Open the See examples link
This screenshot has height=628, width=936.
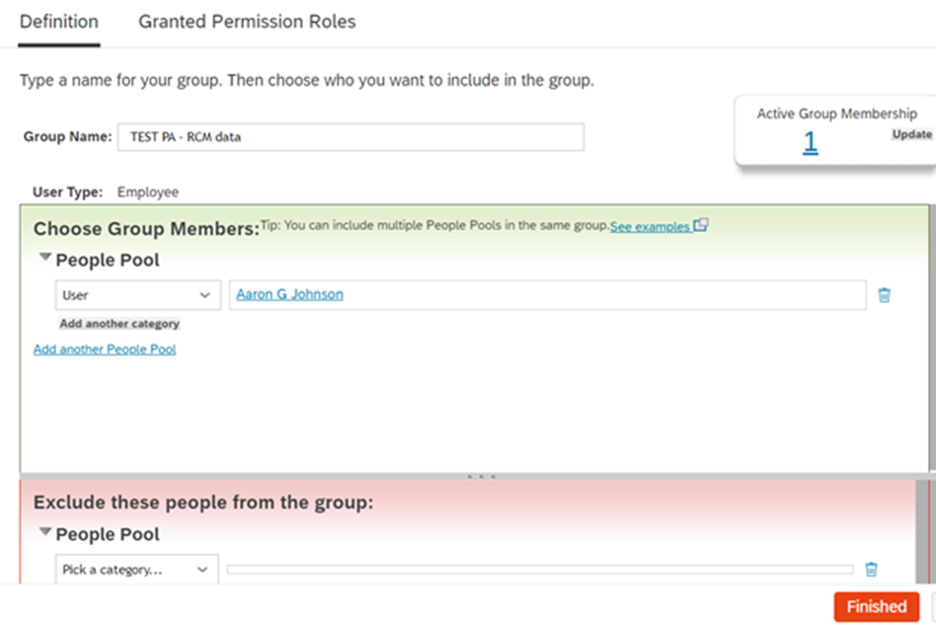pos(650,227)
